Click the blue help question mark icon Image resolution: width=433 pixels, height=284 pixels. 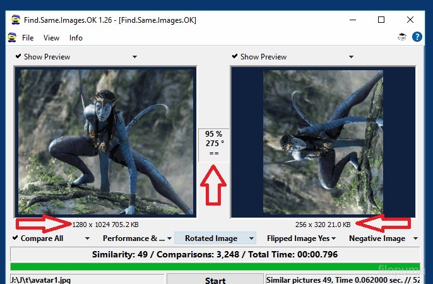coord(417,37)
